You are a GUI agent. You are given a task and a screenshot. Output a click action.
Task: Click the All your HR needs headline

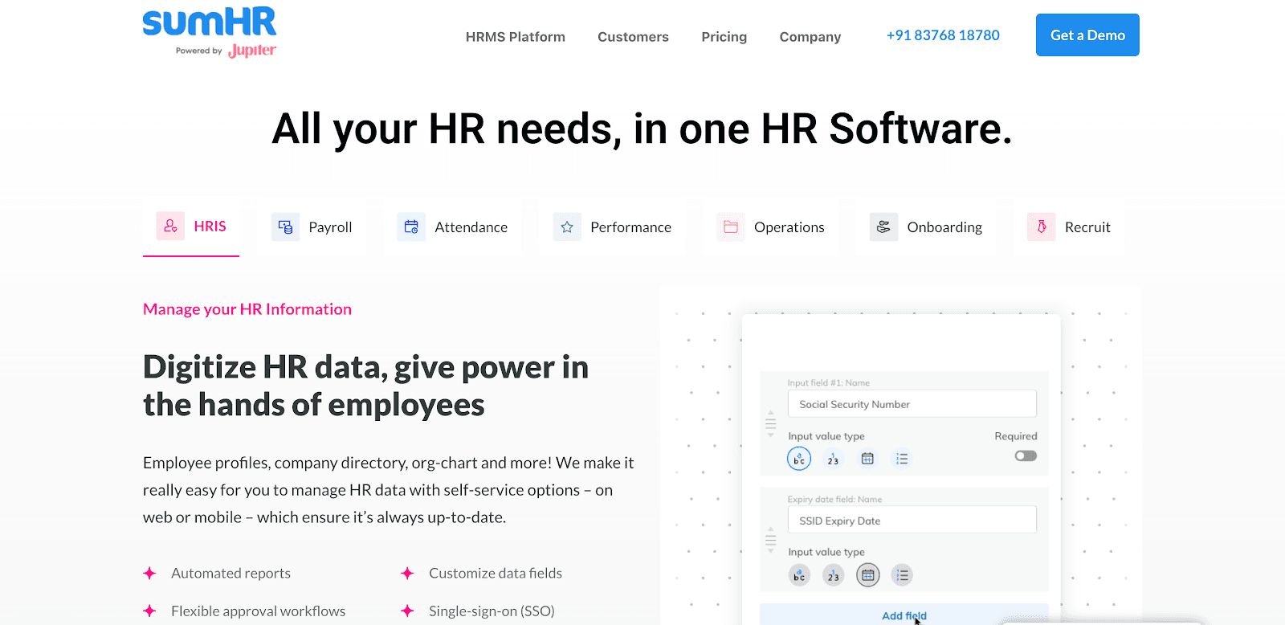tap(642, 129)
